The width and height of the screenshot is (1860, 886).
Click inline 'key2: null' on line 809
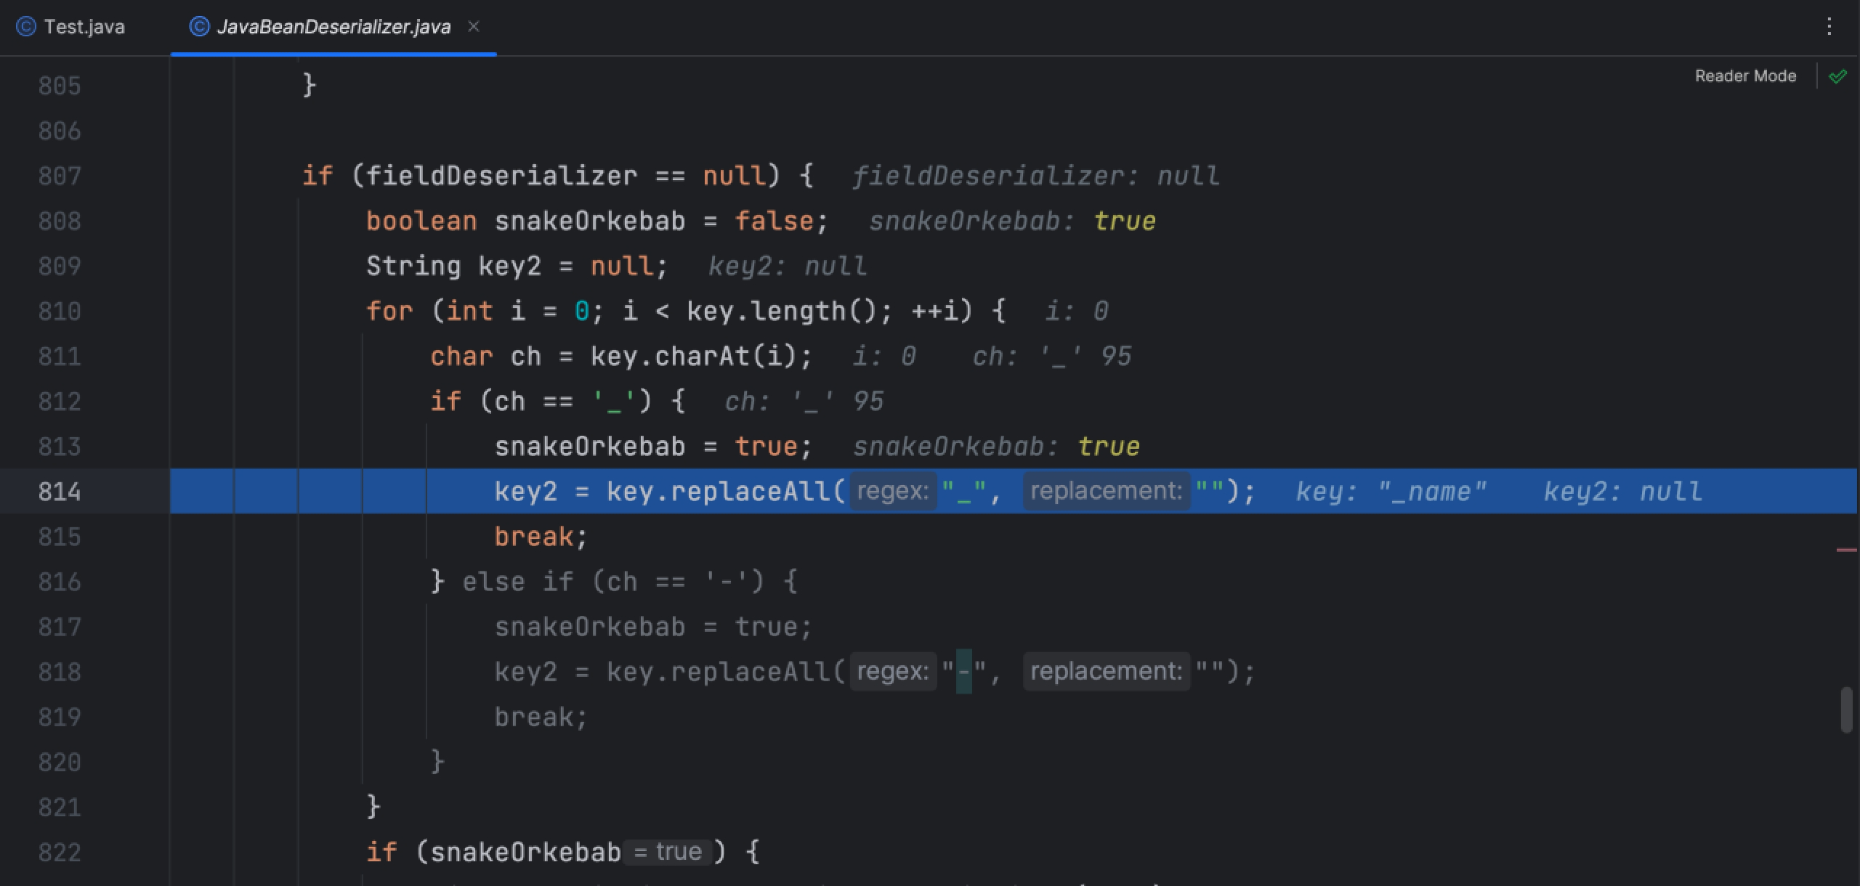click(x=788, y=267)
